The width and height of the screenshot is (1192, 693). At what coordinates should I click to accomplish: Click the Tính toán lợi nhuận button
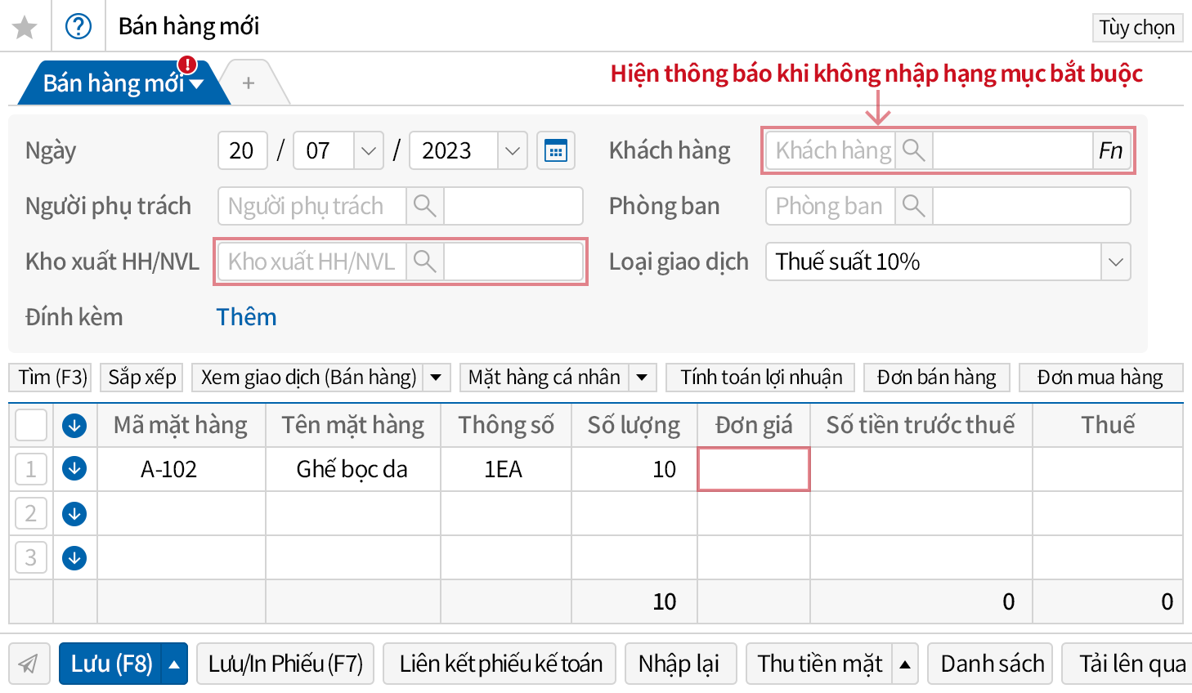[x=760, y=378]
